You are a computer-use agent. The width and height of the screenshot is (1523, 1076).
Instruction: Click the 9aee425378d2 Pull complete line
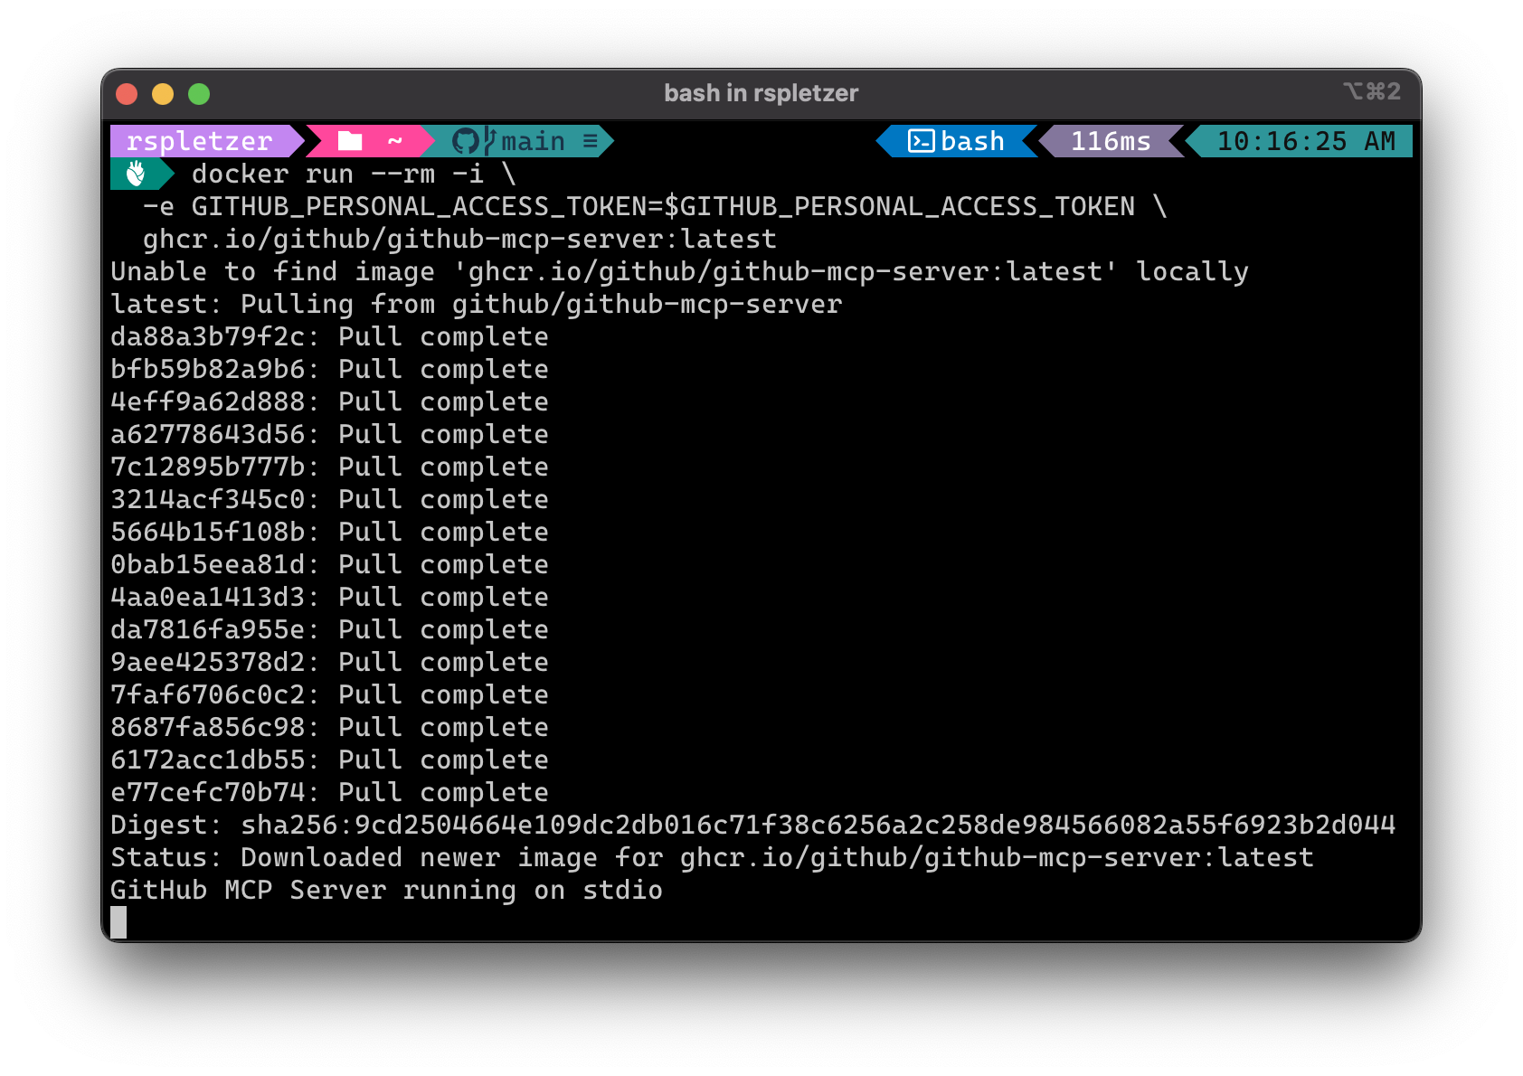point(329,662)
